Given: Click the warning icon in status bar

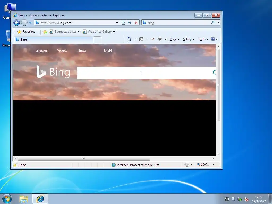Looking at the screenshot, I should 15,165.
